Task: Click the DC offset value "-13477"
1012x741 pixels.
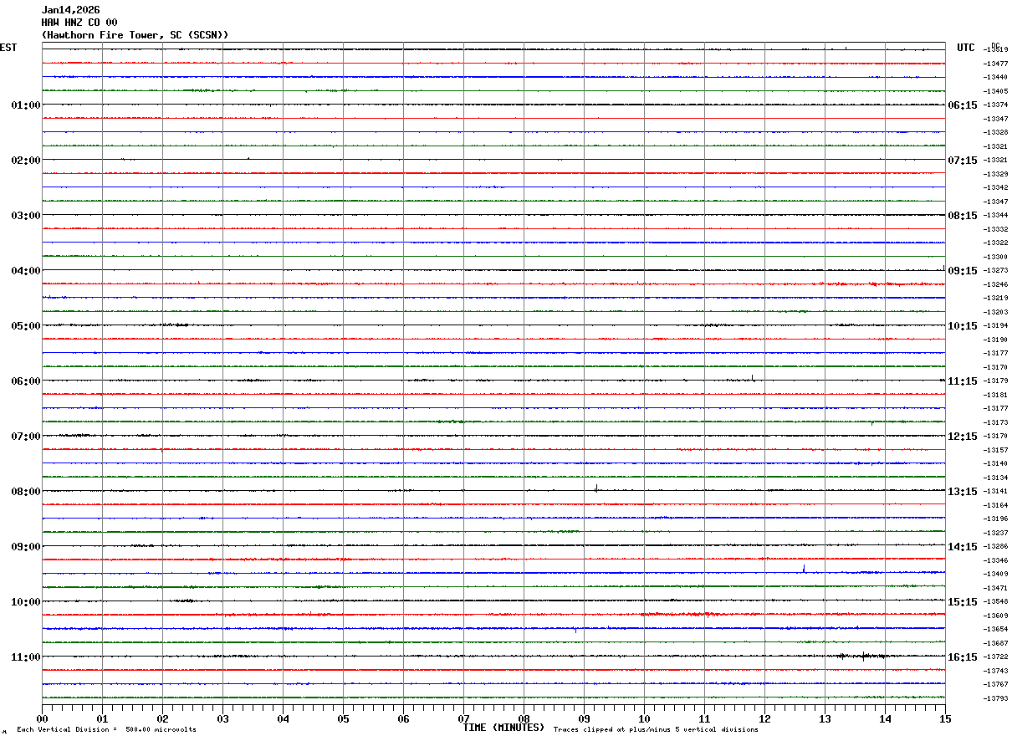Action: tap(996, 64)
